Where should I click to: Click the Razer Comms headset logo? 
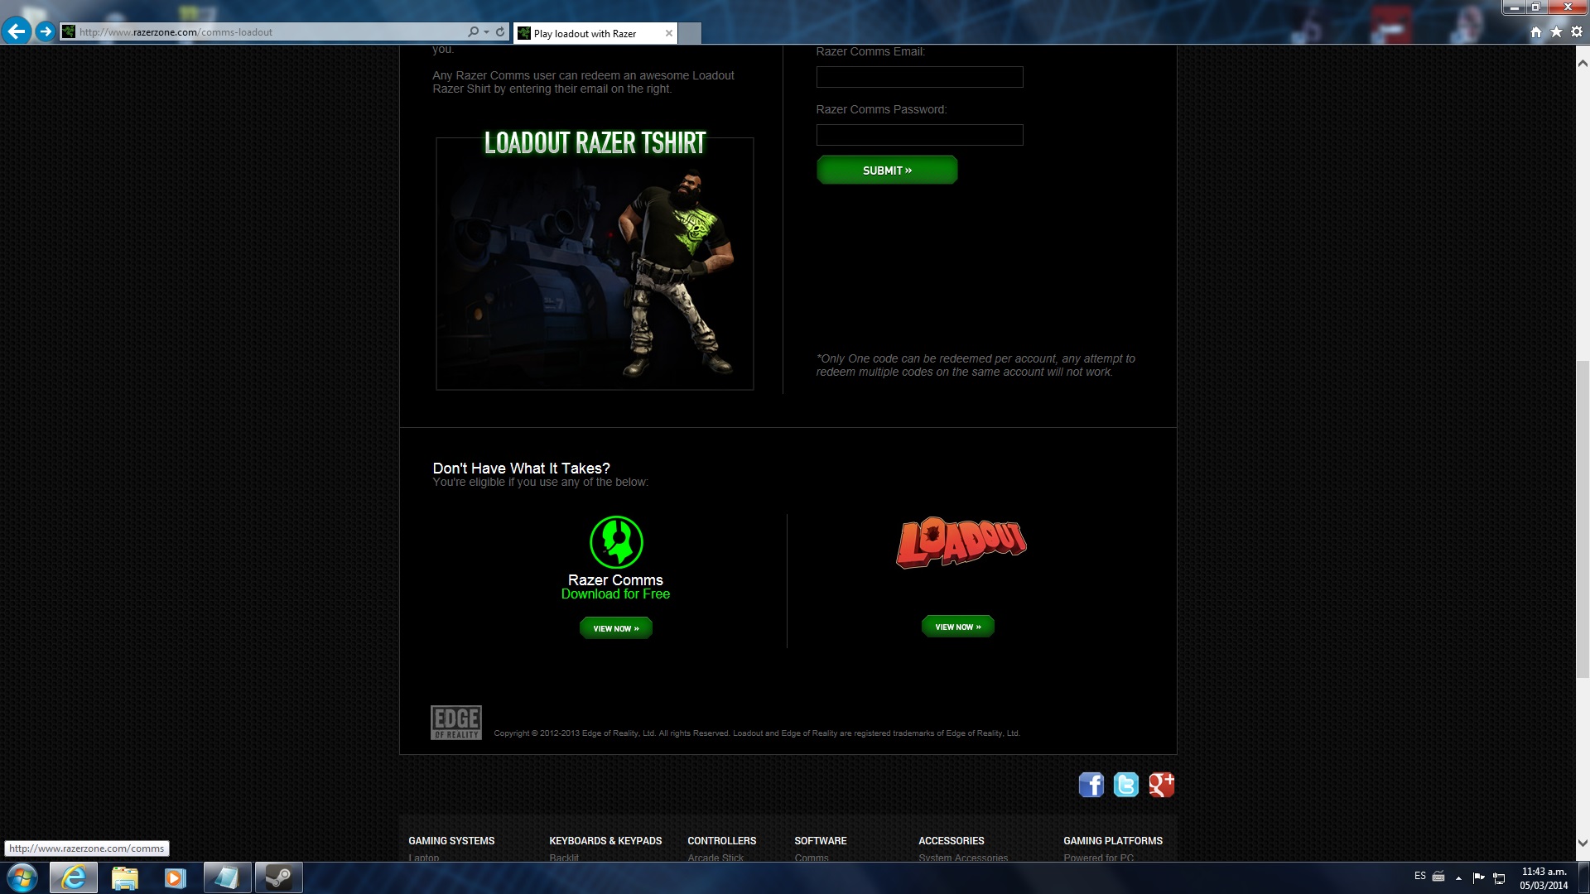point(616,542)
